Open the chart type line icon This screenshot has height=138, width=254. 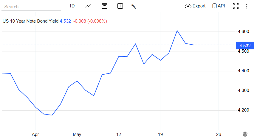click(x=88, y=6)
